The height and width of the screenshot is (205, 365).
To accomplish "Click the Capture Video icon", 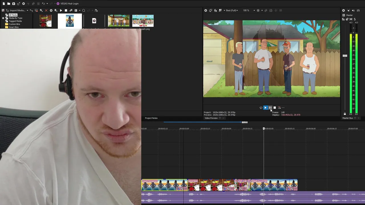I will [36, 11].
